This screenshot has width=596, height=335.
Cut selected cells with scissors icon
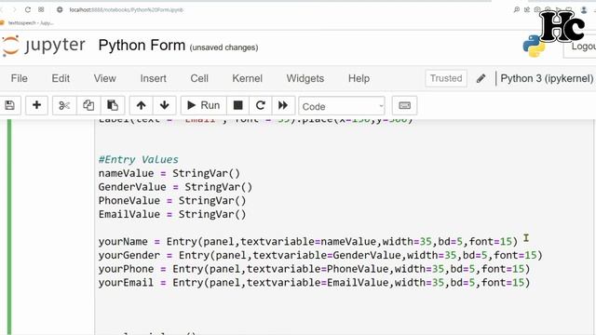click(x=64, y=105)
